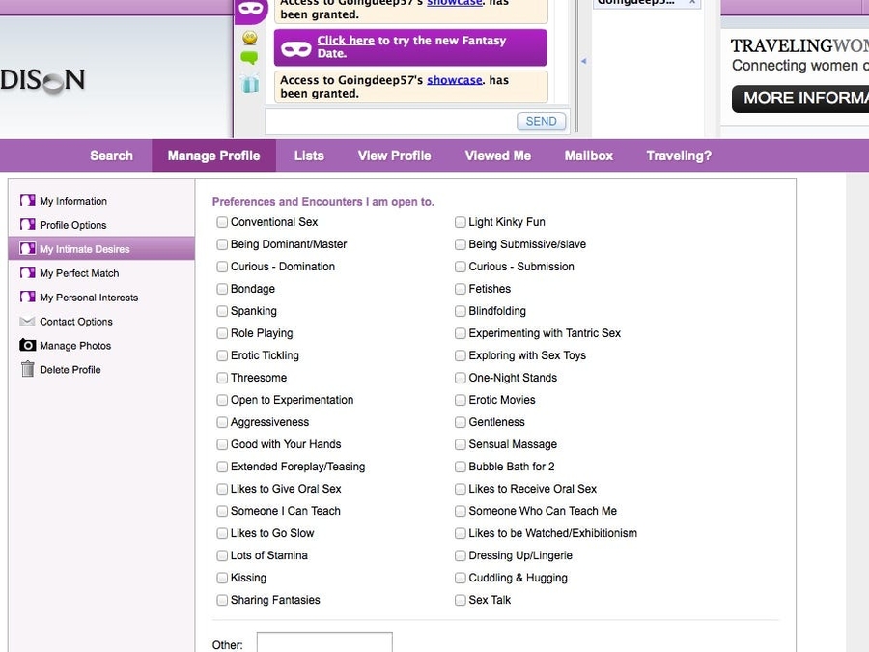Click the trash can icon for Delete Profile
Screen dimensions: 869x652
pyautogui.click(x=28, y=369)
